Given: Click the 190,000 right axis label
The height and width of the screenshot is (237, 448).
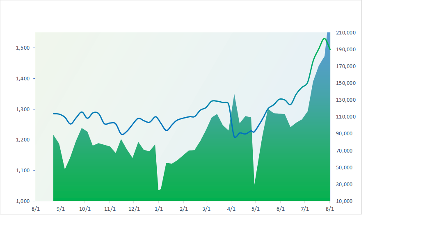Looking at the screenshot, I should pos(346,50).
